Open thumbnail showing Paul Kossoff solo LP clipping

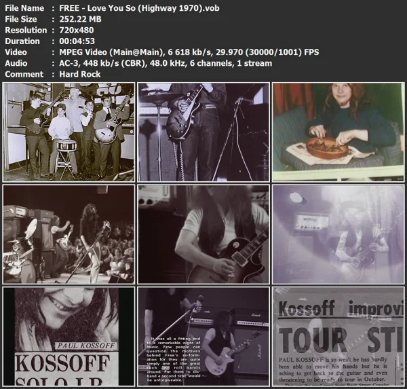pos(69,337)
